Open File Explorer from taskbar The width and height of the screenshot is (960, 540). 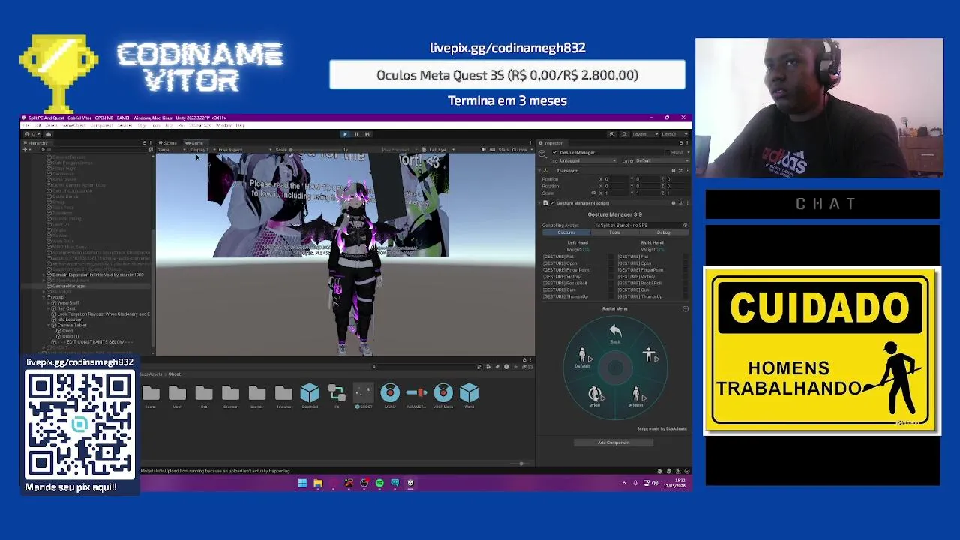318,483
